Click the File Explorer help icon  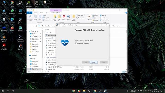[126, 13]
